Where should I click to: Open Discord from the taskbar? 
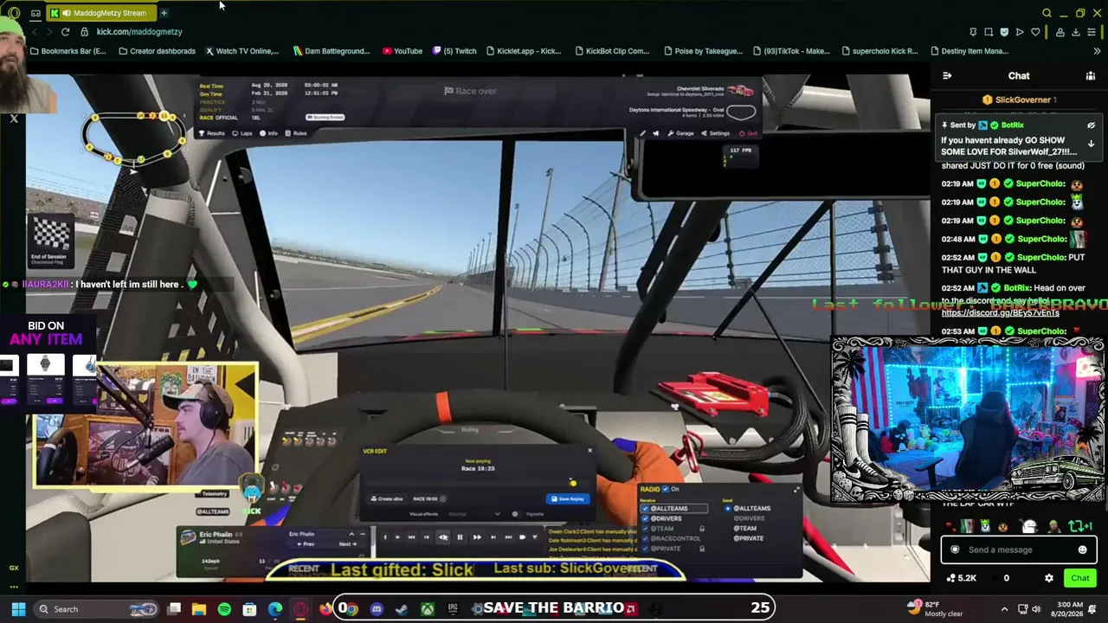pyautogui.click(x=377, y=609)
